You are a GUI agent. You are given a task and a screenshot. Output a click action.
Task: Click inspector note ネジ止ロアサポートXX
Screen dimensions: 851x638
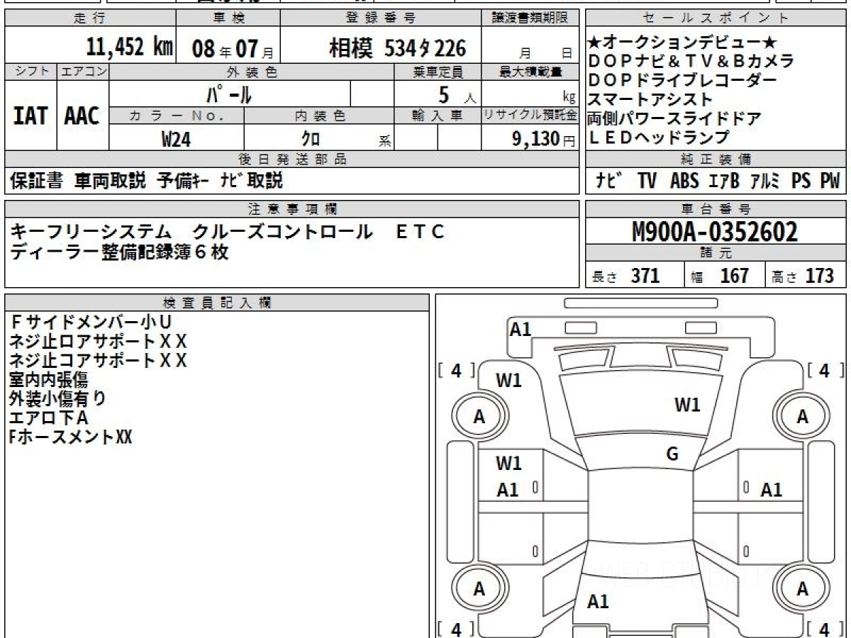point(98,341)
